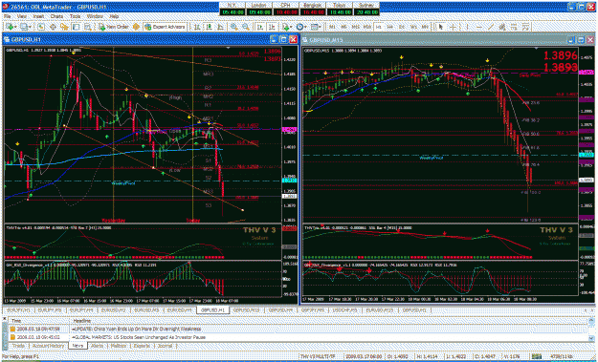Set timeframe to MN monthly
The width and height of the screenshot is (598, 362).
[x=425, y=27]
